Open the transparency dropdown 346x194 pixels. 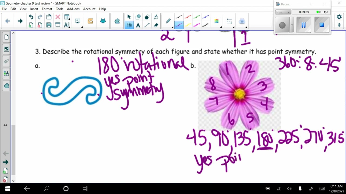(242, 21)
